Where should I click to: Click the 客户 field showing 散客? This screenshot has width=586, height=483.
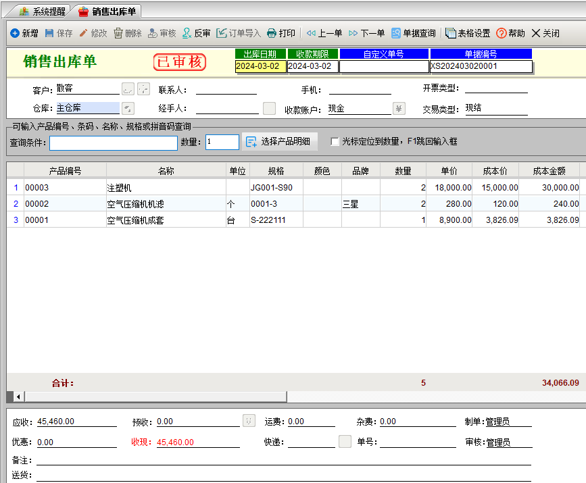tap(88, 88)
